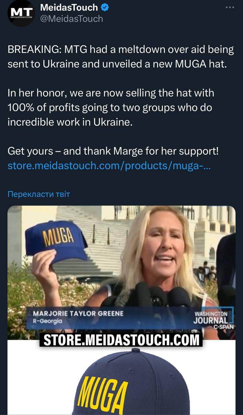Tap the Перекласти твіт translate link
Viewport: 243px width, 415px height.
pyautogui.click(x=39, y=194)
